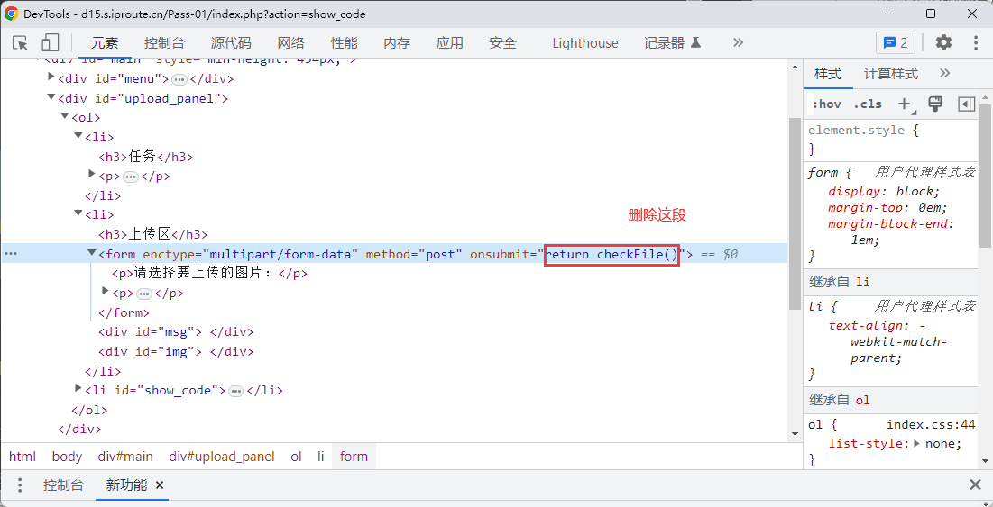Toggle the computed styles sidebar pane icon
Image resolution: width=993 pixels, height=507 pixels.
click(966, 104)
